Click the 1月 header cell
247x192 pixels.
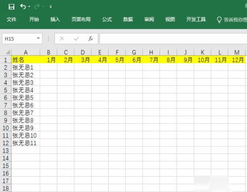click(48, 60)
